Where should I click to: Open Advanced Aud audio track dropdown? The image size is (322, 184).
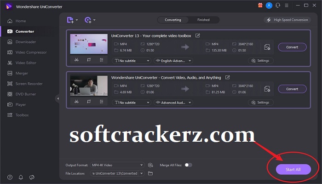pyautogui.click(x=173, y=103)
